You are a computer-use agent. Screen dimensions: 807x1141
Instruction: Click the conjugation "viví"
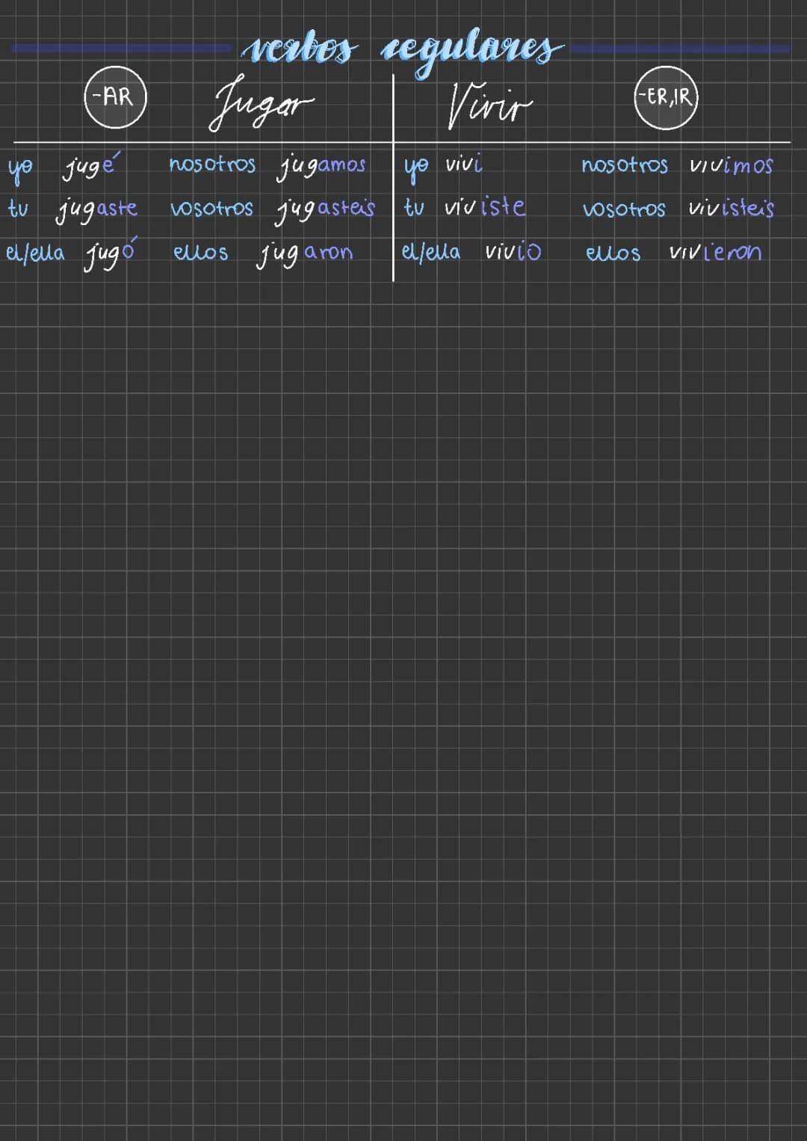pos(463,164)
